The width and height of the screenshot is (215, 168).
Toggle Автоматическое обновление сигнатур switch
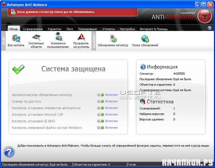click(100, 95)
